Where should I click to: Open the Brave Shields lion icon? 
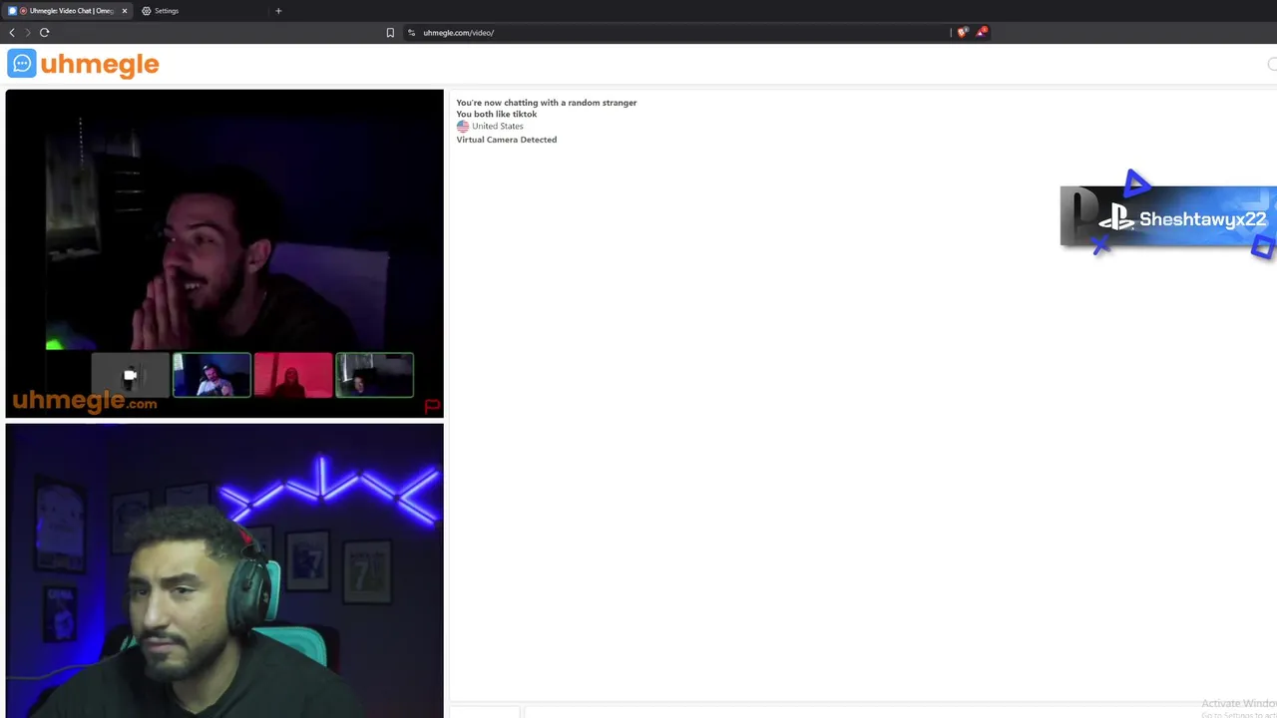(962, 33)
